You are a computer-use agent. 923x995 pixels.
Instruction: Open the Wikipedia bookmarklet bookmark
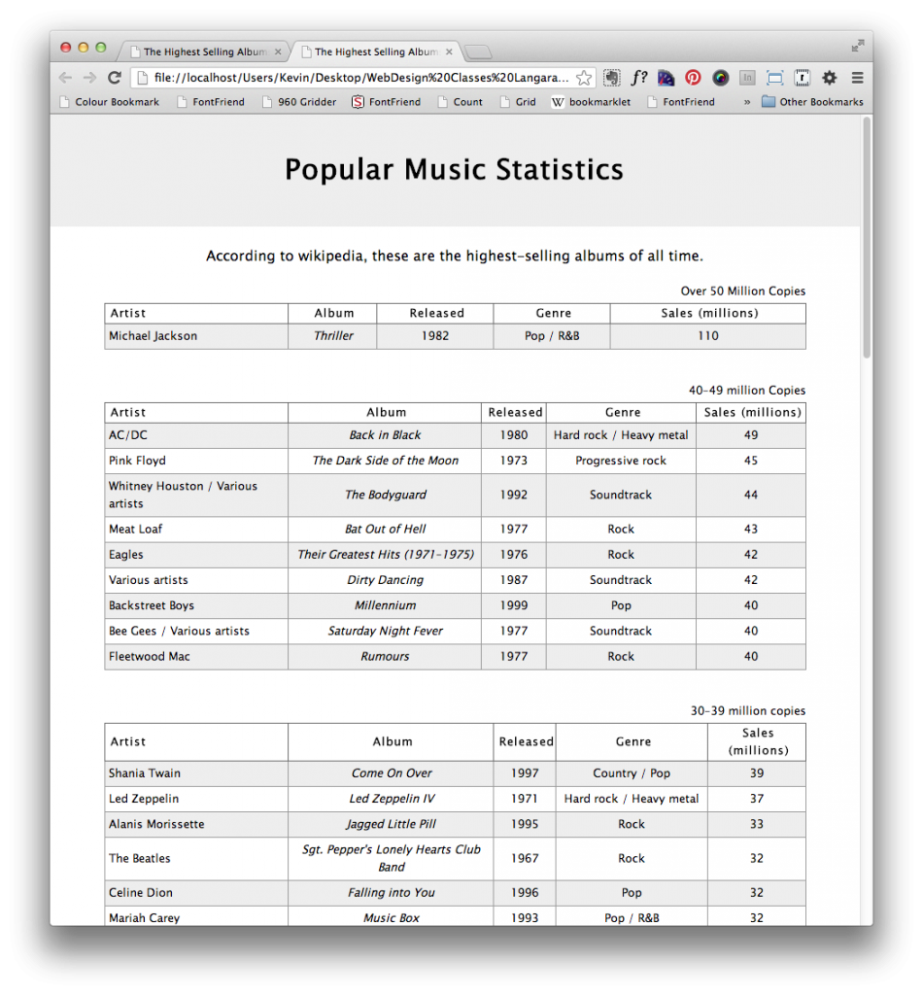592,102
